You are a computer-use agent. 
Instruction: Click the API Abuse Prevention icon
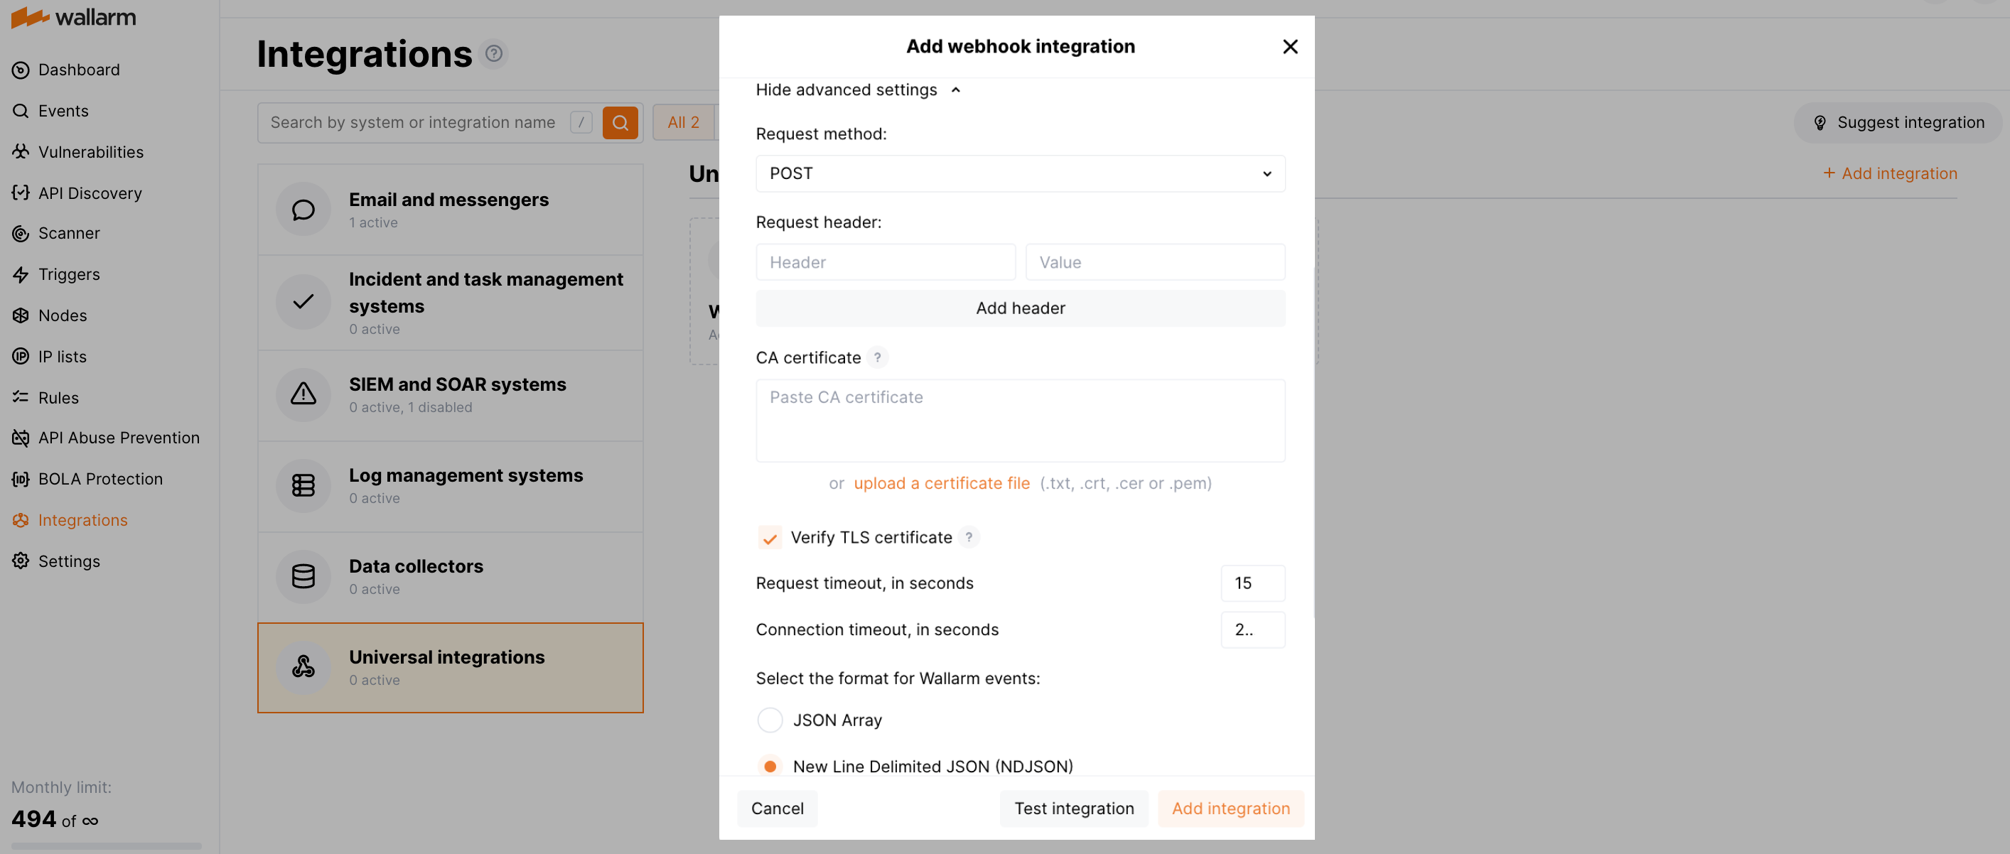(x=21, y=438)
